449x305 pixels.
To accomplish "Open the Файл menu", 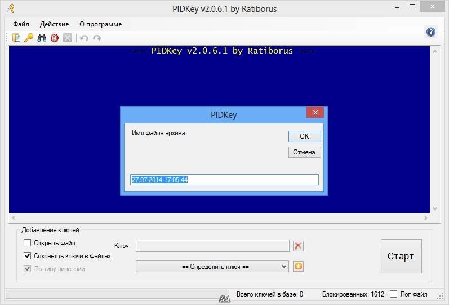I will [x=21, y=24].
